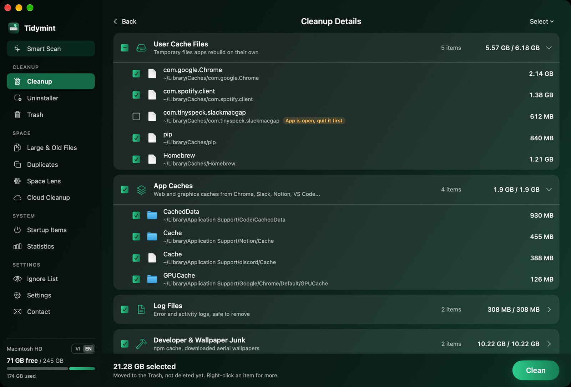
Task: Click the User Cache Files drive icon
Action: 141,48
